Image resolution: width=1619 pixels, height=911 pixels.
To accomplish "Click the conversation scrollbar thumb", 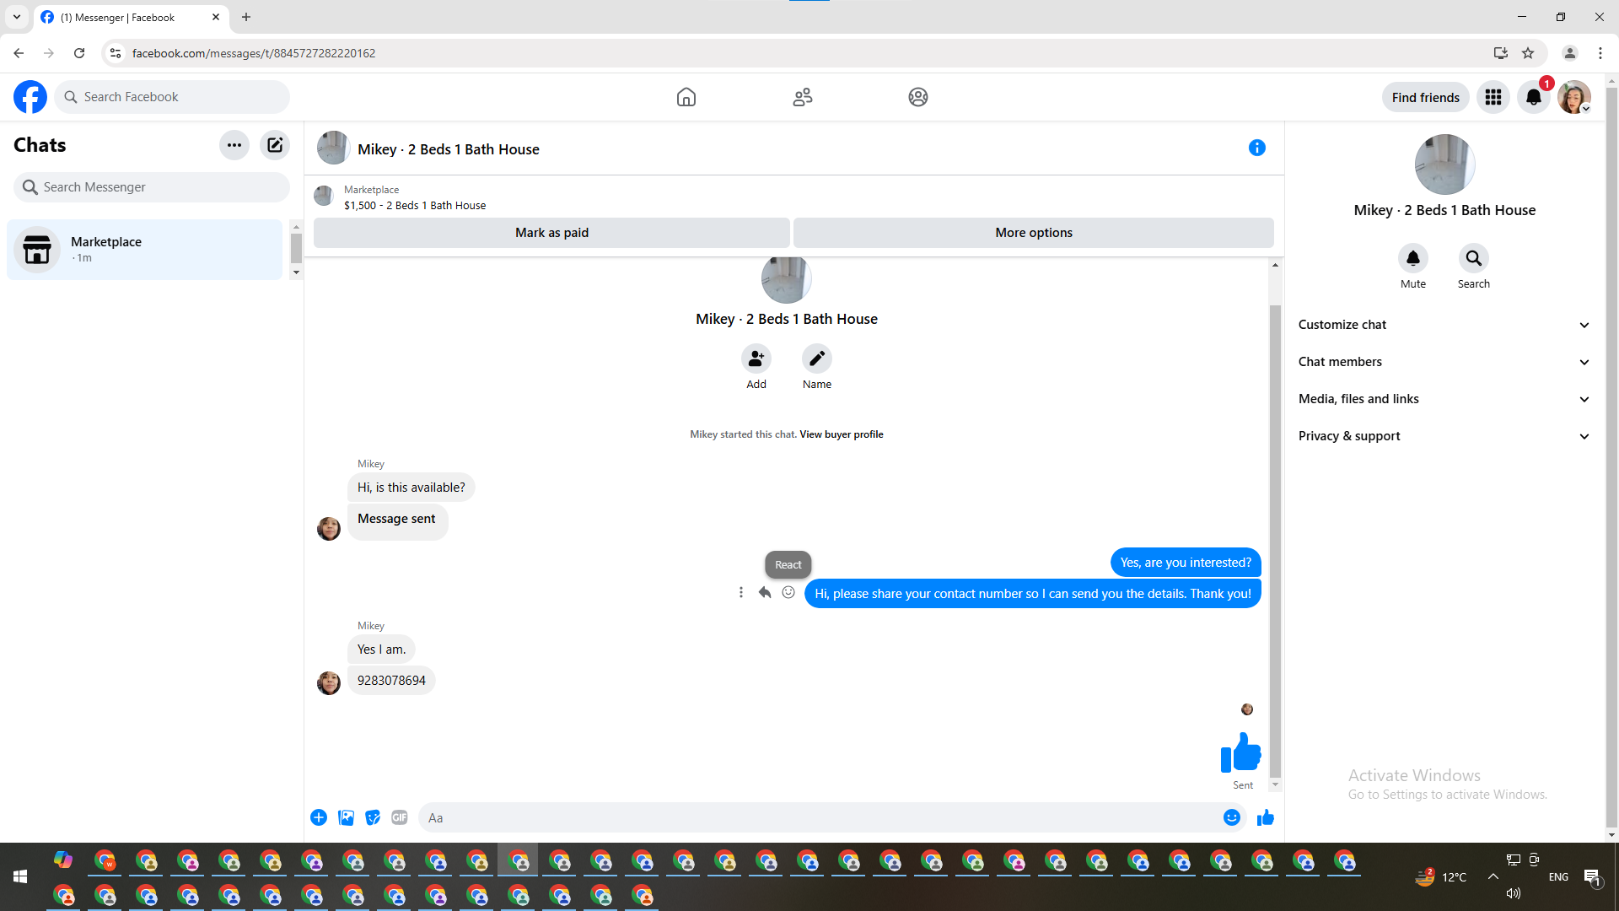I will [1275, 540].
